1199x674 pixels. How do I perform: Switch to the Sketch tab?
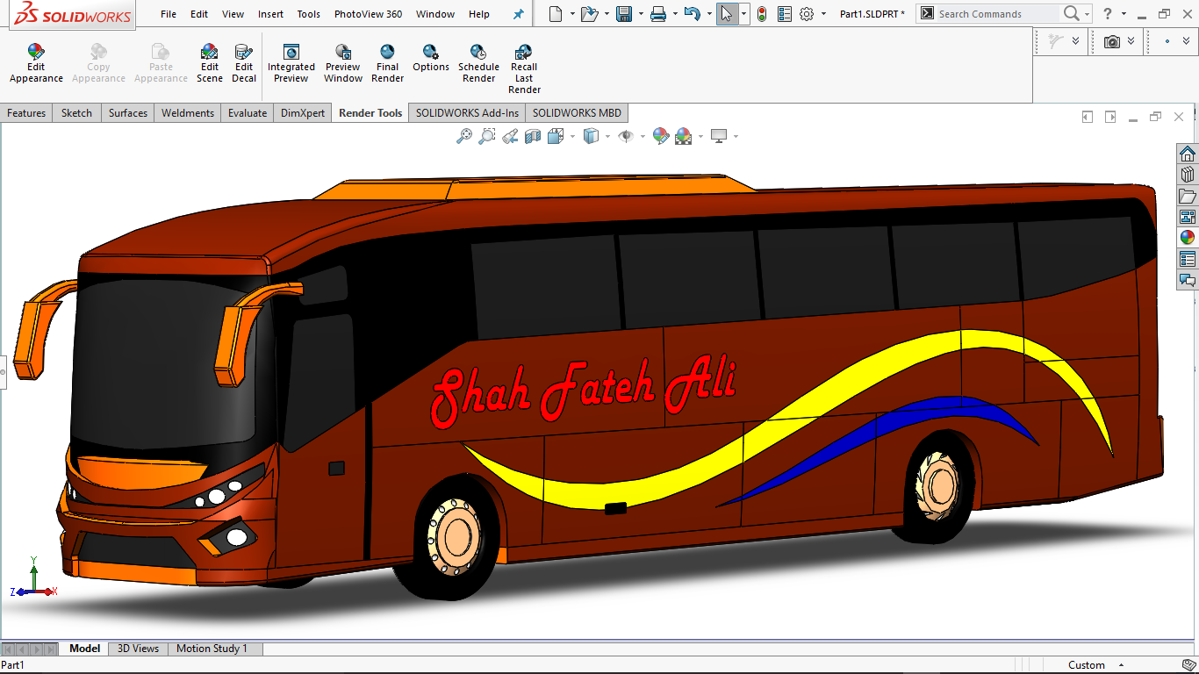(x=76, y=112)
